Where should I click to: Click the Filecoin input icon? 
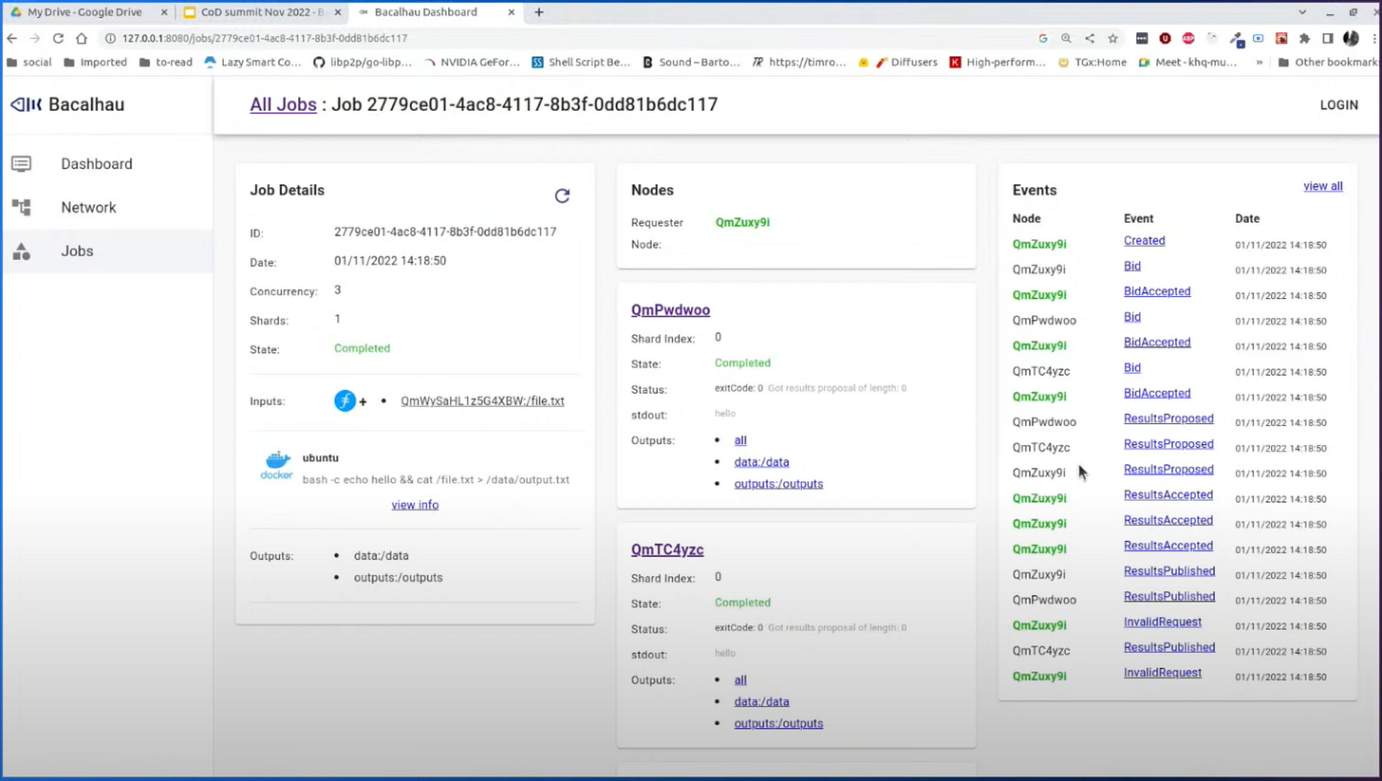coord(345,400)
